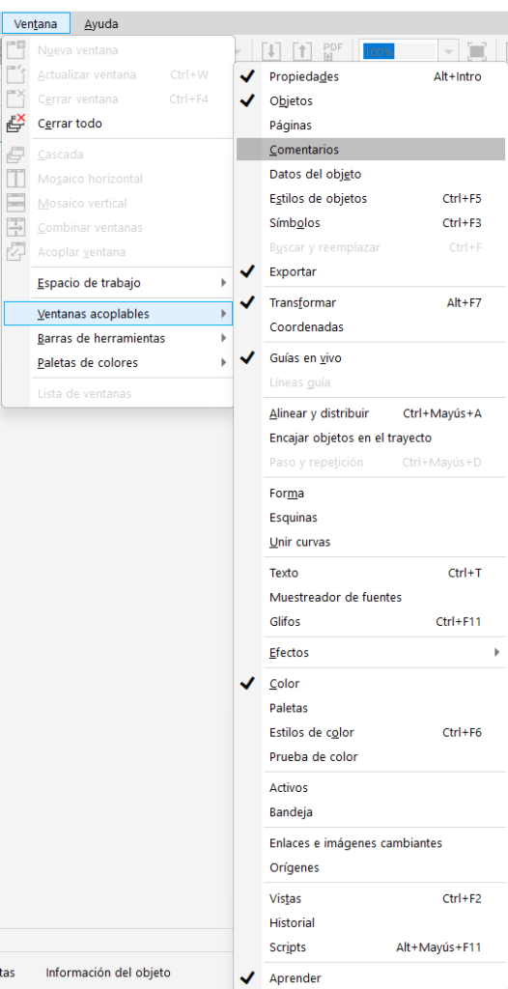This screenshot has height=989, width=508.
Task: Open the Ayuda menu
Action: [101, 24]
